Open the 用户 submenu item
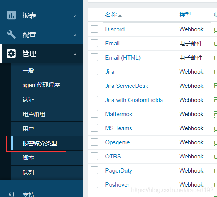 coord(47,129)
